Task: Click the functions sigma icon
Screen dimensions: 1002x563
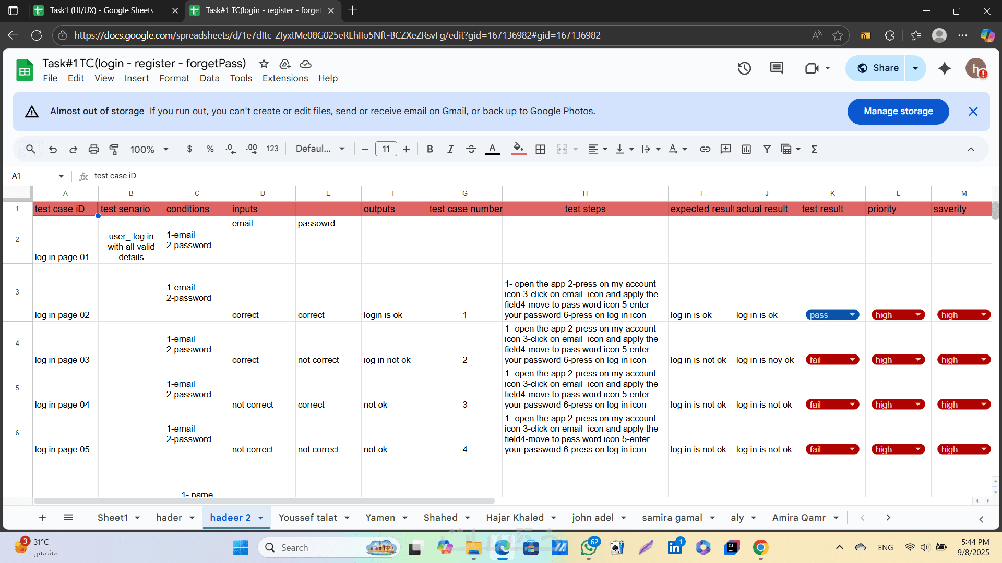Action: tap(814, 149)
